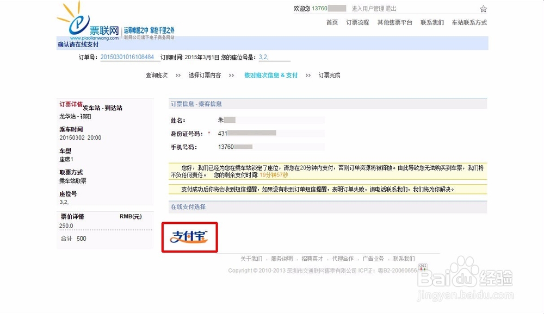Open 其他售票平台 in the top navigation

[395, 22]
